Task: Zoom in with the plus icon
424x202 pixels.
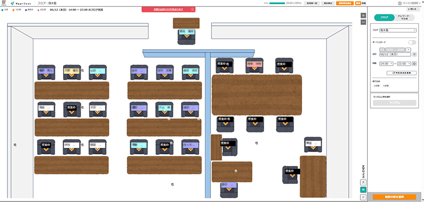Action: click(364, 15)
